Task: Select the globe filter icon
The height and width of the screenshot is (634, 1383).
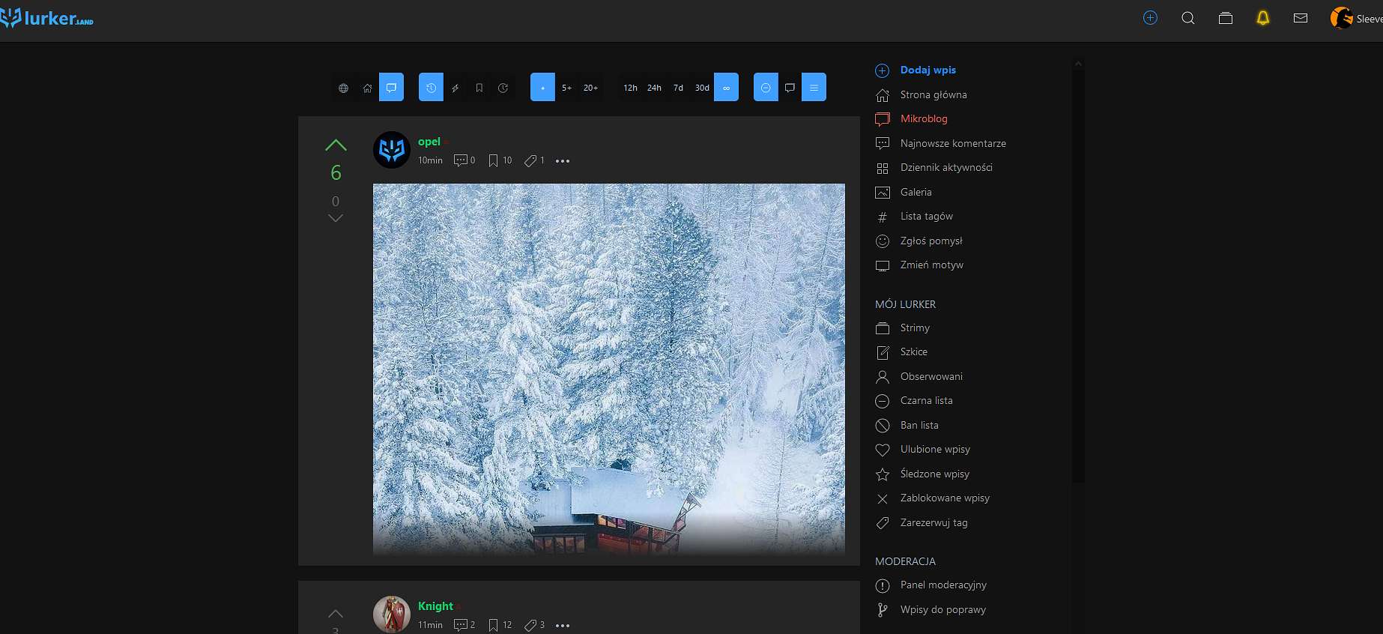Action: click(343, 88)
